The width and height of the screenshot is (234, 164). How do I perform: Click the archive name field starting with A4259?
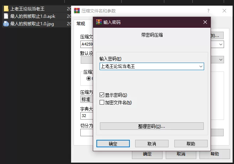click(x=87, y=44)
